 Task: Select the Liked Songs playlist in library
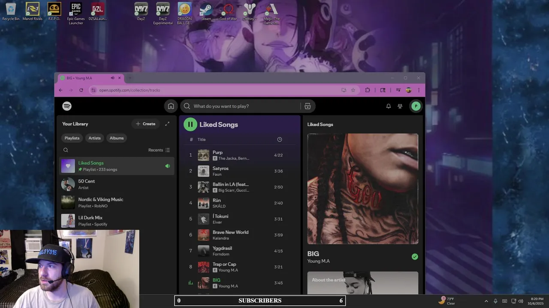point(117,166)
